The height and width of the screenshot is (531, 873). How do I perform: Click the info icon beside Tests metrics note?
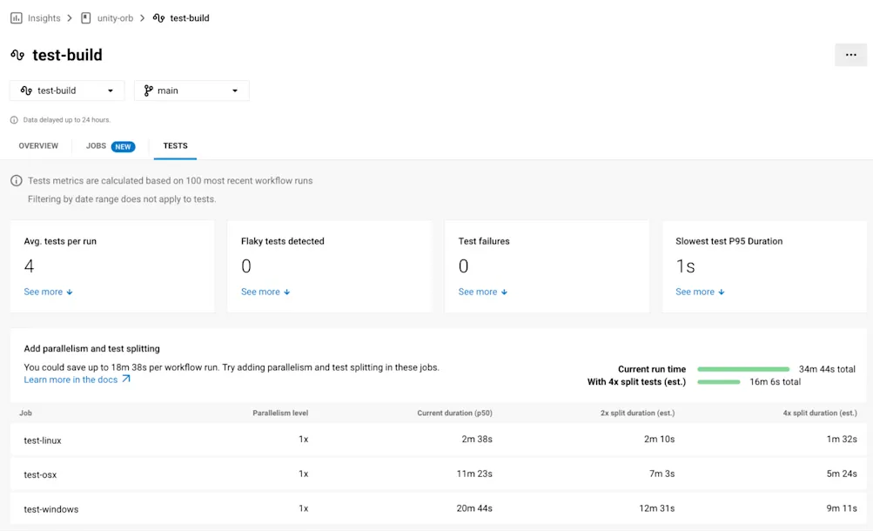point(17,181)
